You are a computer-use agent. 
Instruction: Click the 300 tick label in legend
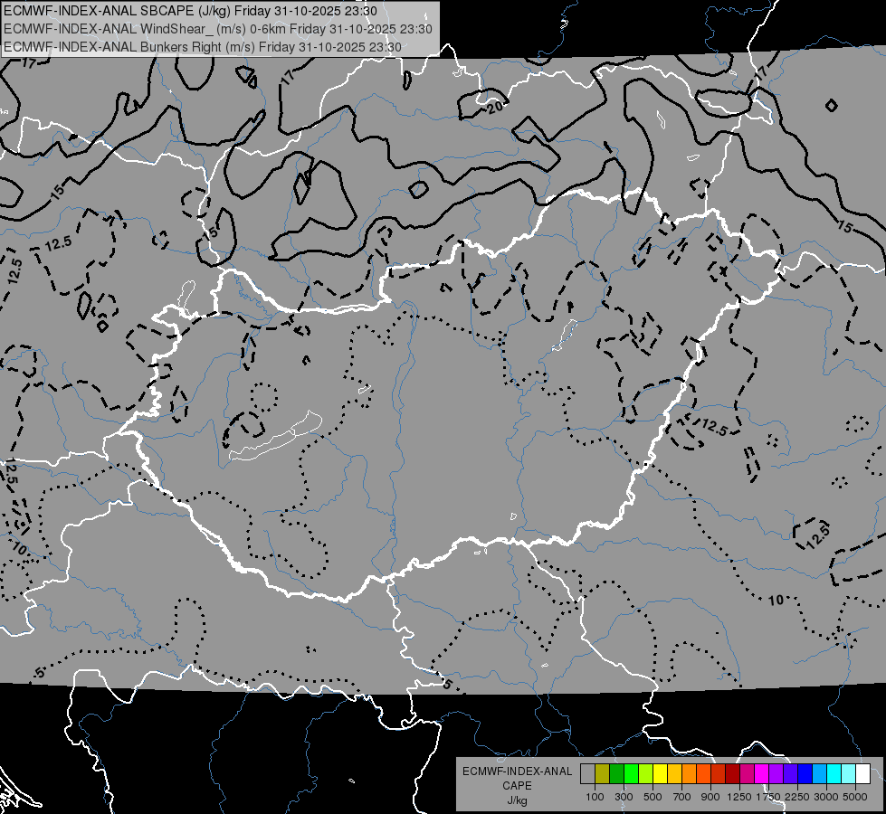pos(624,797)
